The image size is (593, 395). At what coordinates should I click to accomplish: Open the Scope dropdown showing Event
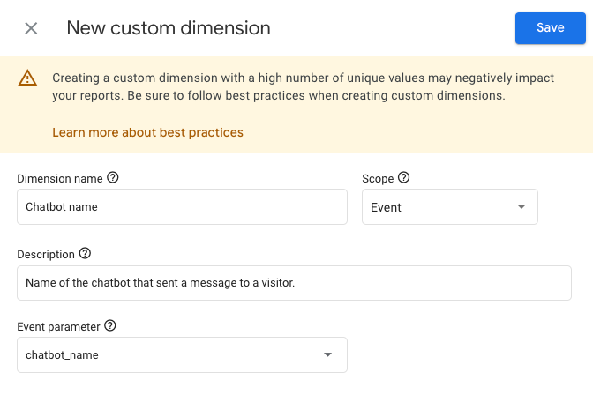tap(450, 207)
